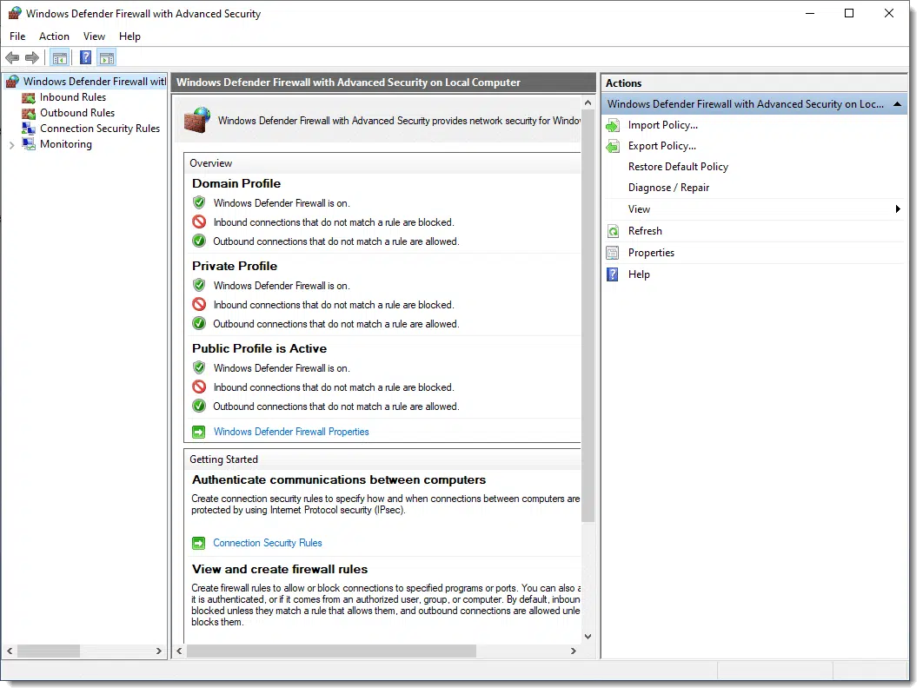The height and width of the screenshot is (694, 923).
Task: Open the View menu in menu bar
Action: pyautogui.click(x=94, y=36)
